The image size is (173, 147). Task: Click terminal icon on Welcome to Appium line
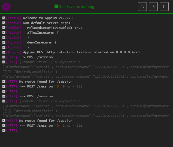(4, 18)
